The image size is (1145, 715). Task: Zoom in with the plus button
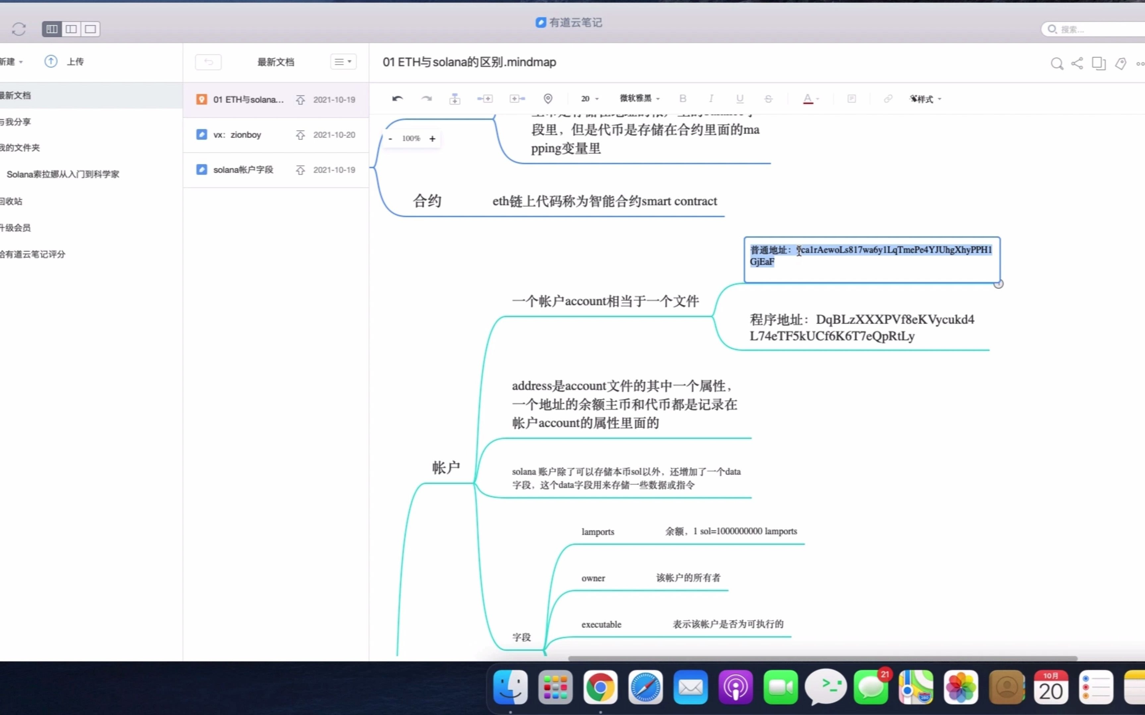coord(432,139)
